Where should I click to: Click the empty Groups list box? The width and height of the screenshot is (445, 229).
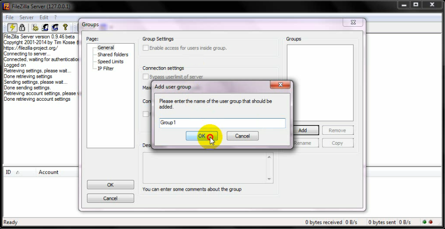pos(320,83)
